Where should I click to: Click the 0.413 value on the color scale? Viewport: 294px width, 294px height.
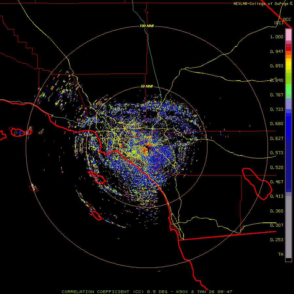pos(277,196)
